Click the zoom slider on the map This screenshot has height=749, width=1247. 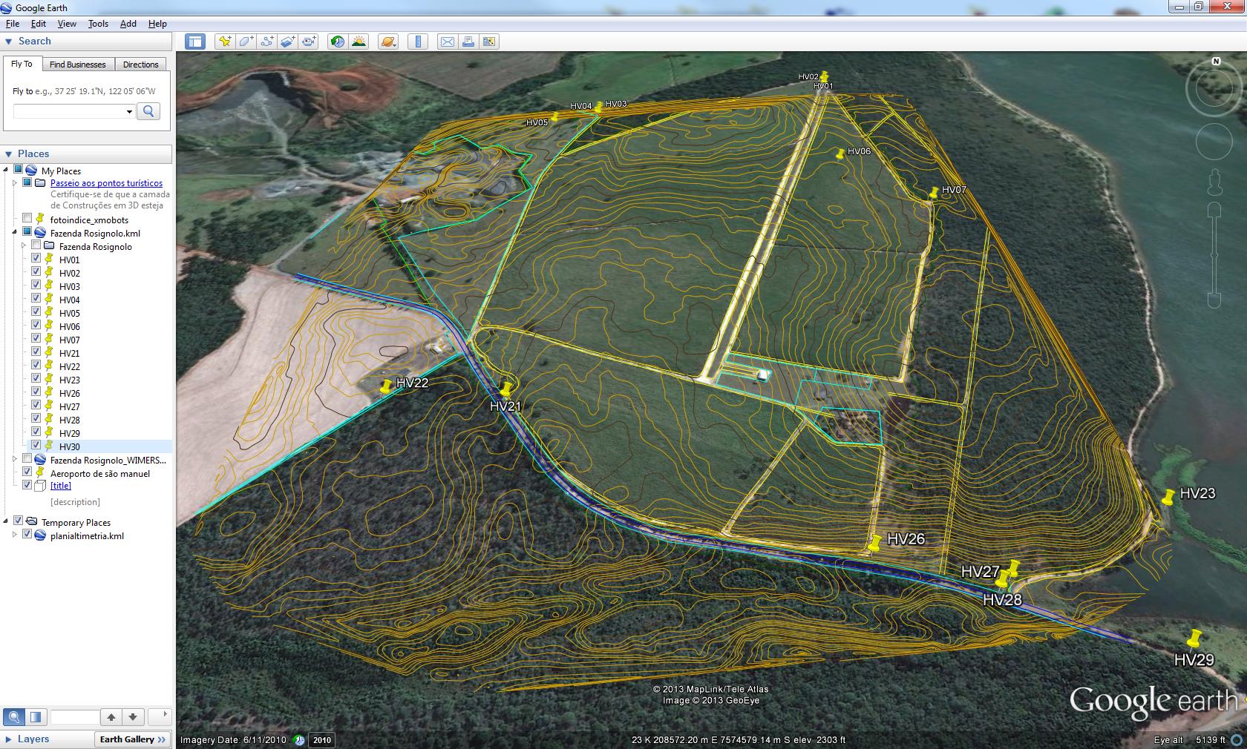pyautogui.click(x=1214, y=254)
